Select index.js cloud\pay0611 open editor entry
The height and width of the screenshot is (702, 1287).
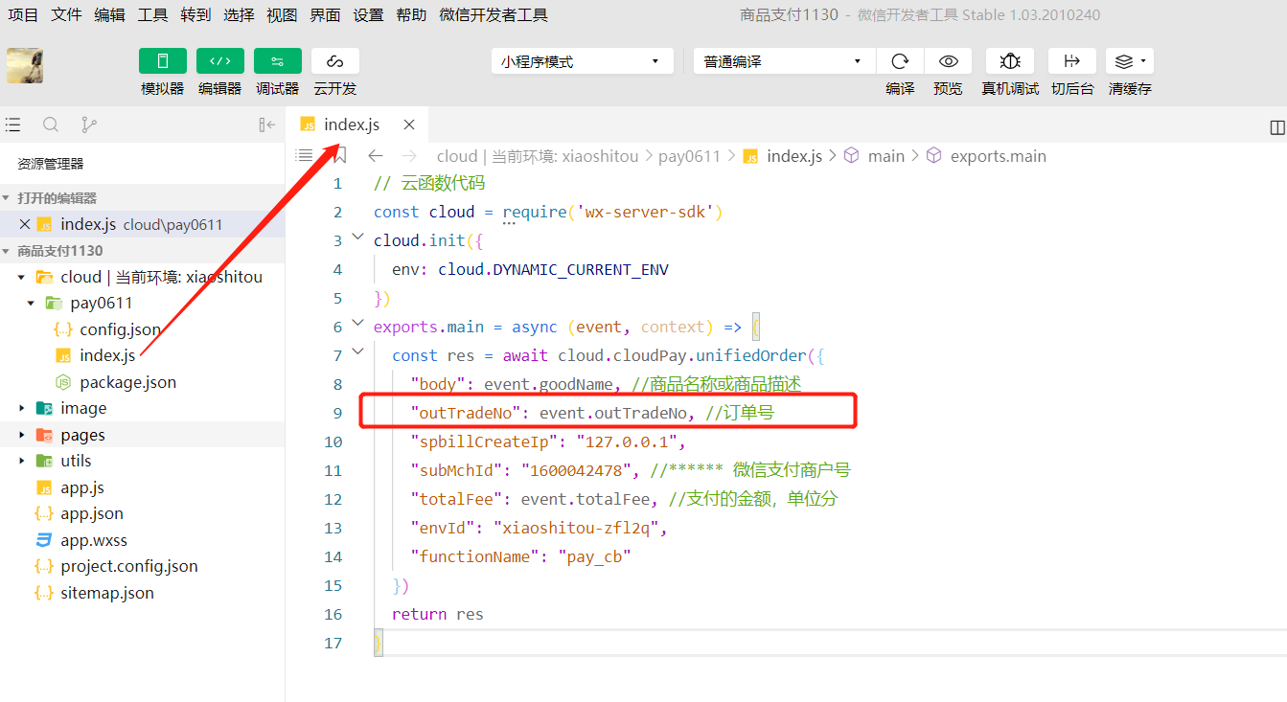[142, 224]
